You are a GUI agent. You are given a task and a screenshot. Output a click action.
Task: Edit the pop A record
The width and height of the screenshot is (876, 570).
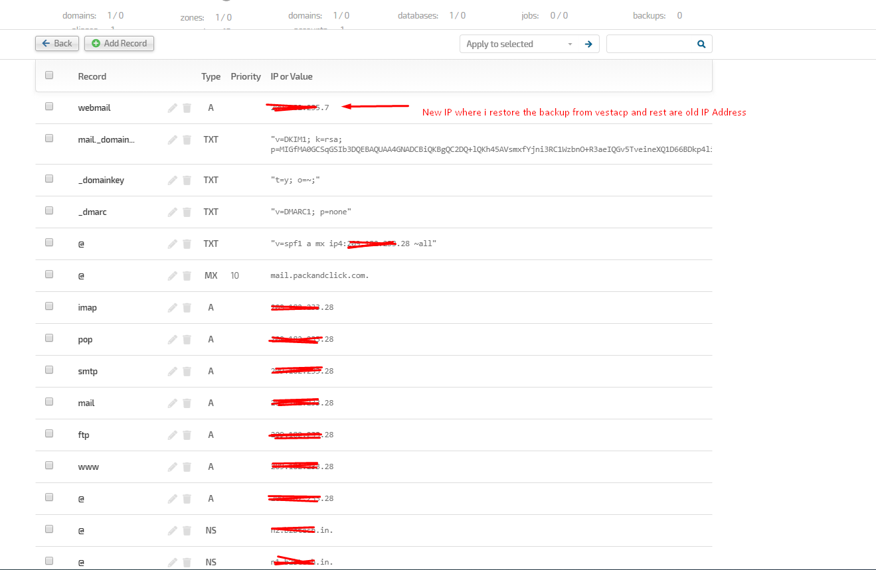click(172, 338)
